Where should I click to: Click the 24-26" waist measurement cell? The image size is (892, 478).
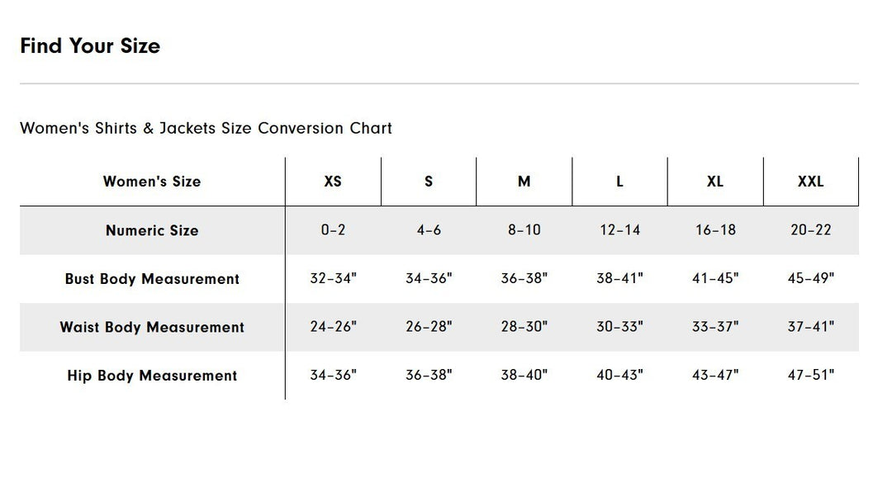point(333,326)
